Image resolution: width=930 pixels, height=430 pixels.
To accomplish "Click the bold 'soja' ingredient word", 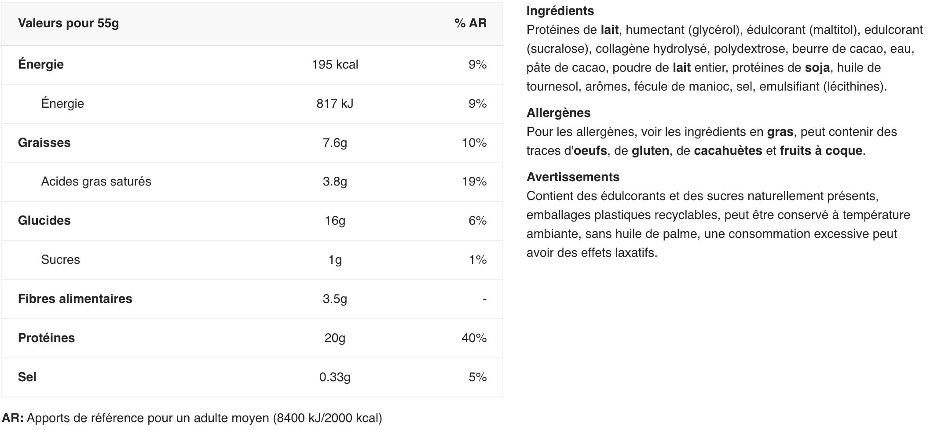I will click(x=817, y=68).
